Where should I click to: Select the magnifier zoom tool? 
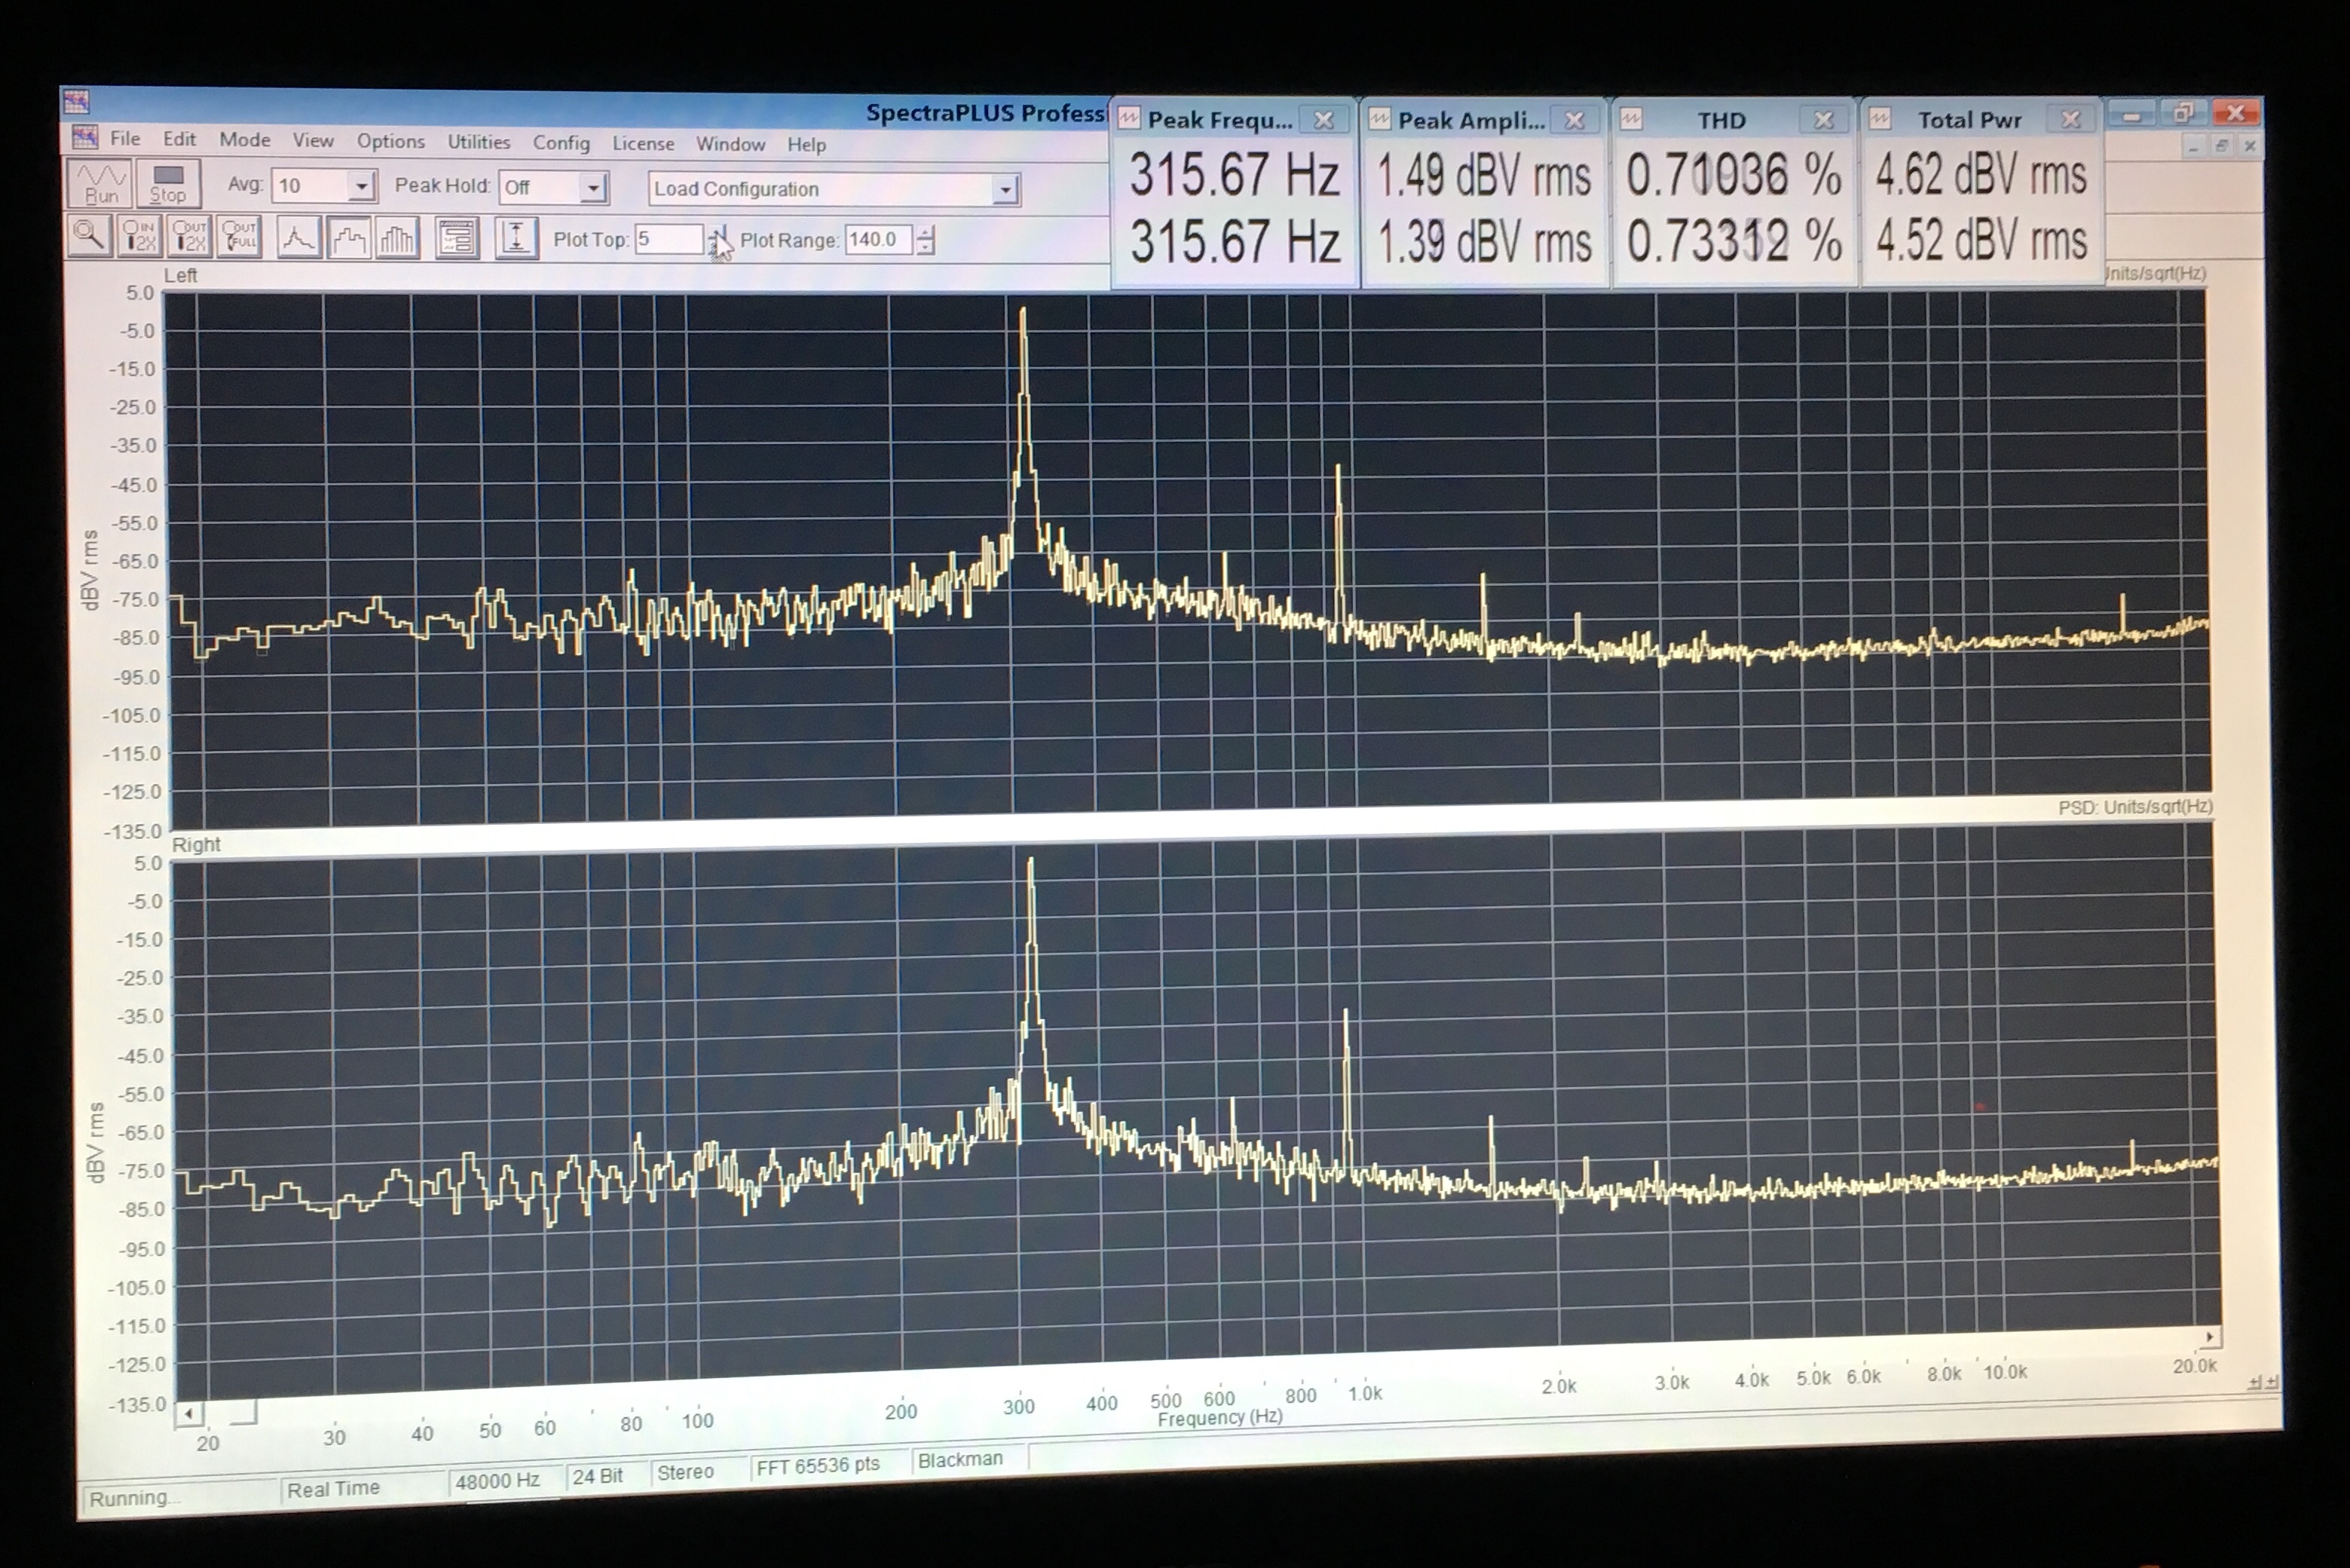89,237
